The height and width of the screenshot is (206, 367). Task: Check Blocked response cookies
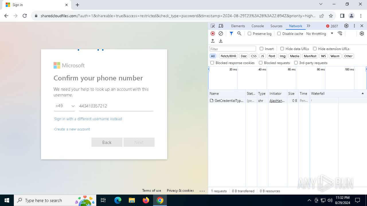(x=212, y=63)
